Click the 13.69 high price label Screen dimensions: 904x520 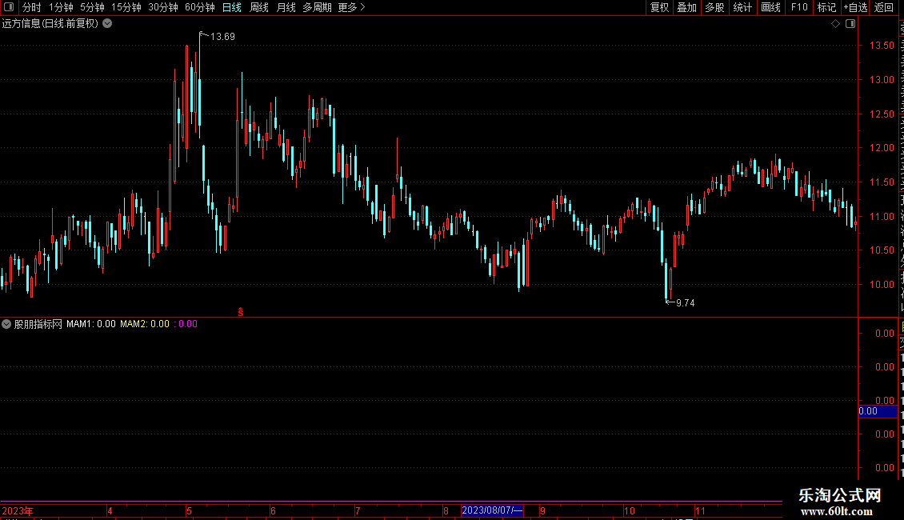(x=222, y=37)
